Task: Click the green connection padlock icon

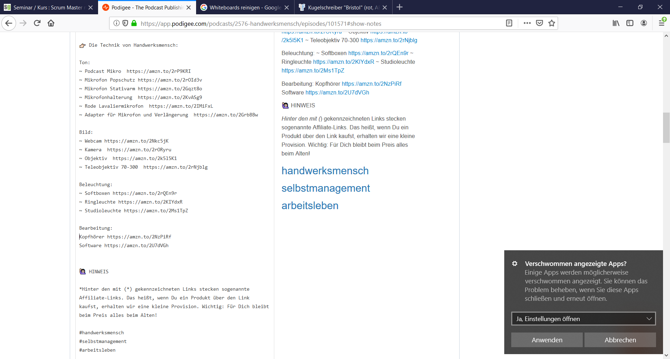Action: (x=134, y=23)
